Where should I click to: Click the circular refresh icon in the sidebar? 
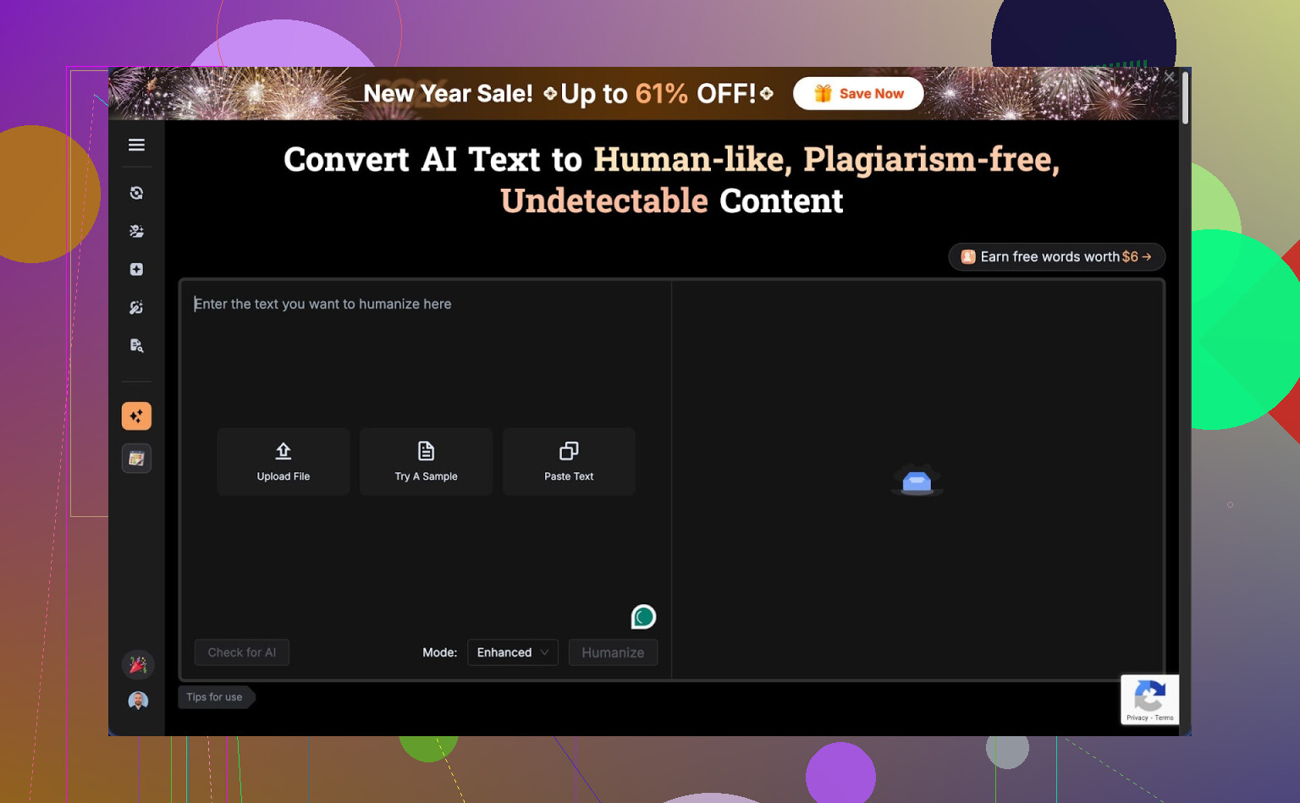pos(136,193)
